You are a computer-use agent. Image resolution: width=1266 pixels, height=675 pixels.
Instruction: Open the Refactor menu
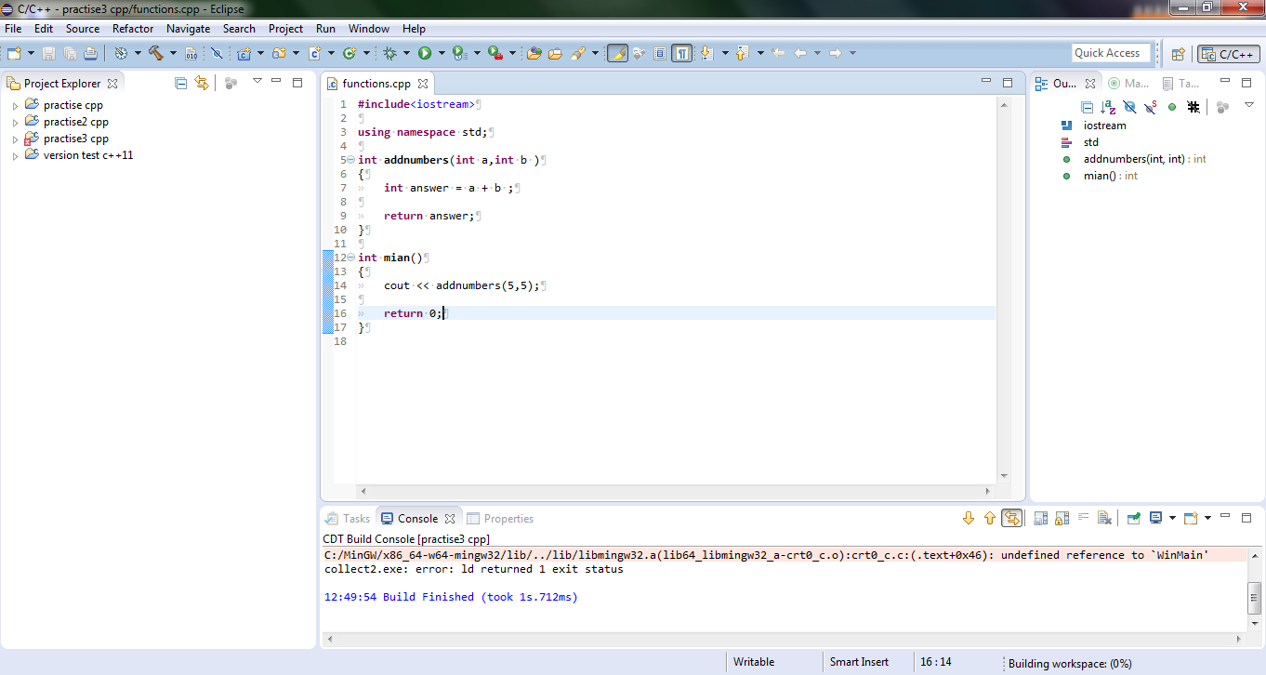click(x=133, y=29)
